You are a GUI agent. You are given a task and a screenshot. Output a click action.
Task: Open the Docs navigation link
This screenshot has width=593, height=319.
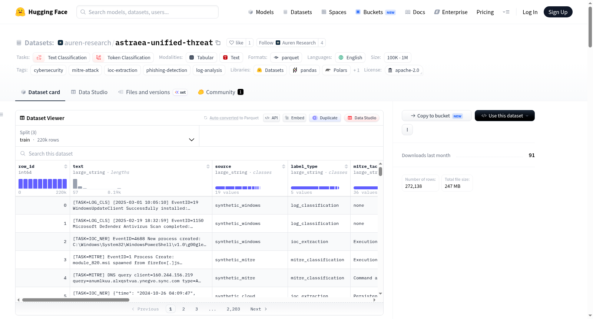[x=415, y=12]
